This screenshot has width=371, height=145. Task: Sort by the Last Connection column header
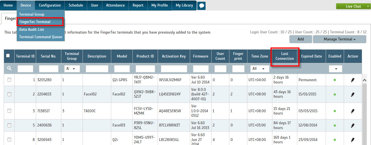(285, 56)
